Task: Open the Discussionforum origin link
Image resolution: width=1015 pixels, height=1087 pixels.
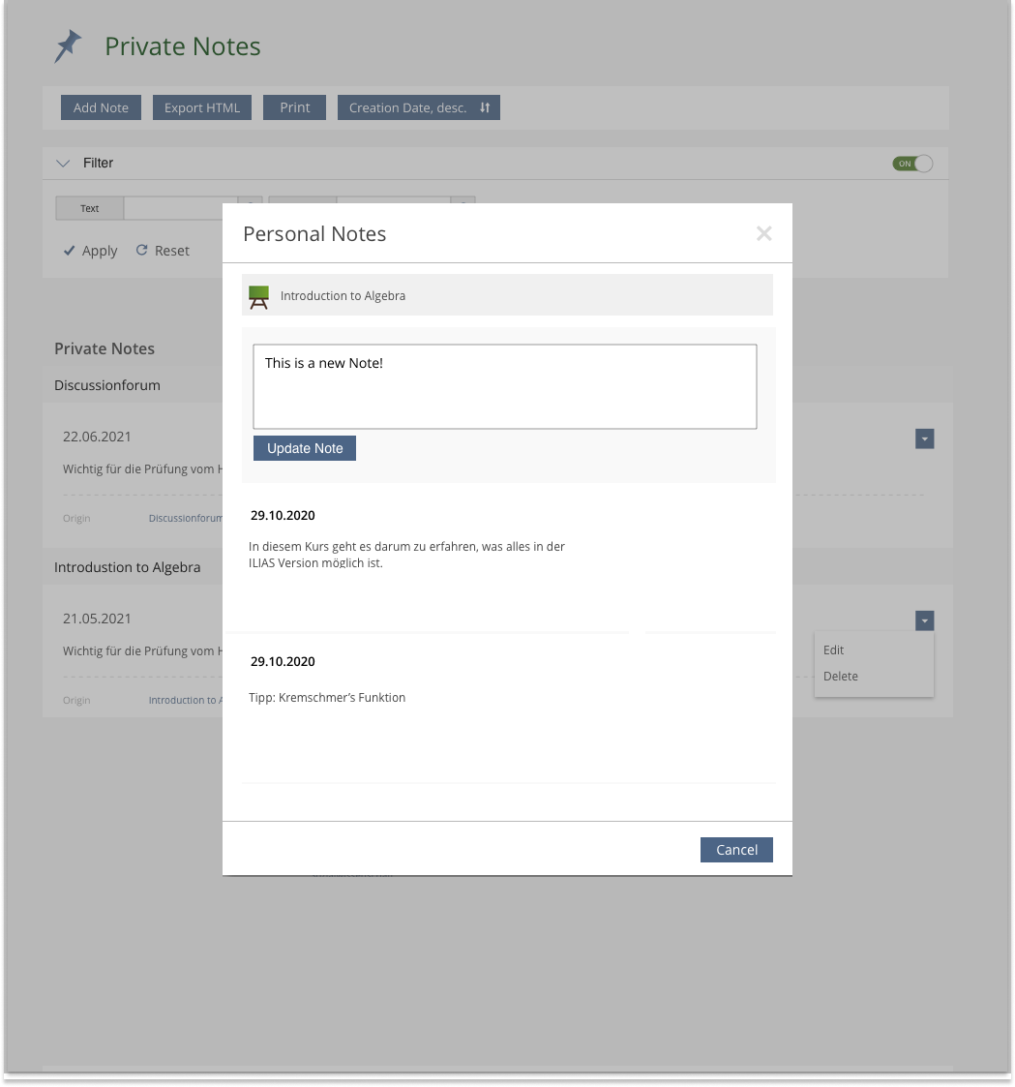Action: [185, 519]
